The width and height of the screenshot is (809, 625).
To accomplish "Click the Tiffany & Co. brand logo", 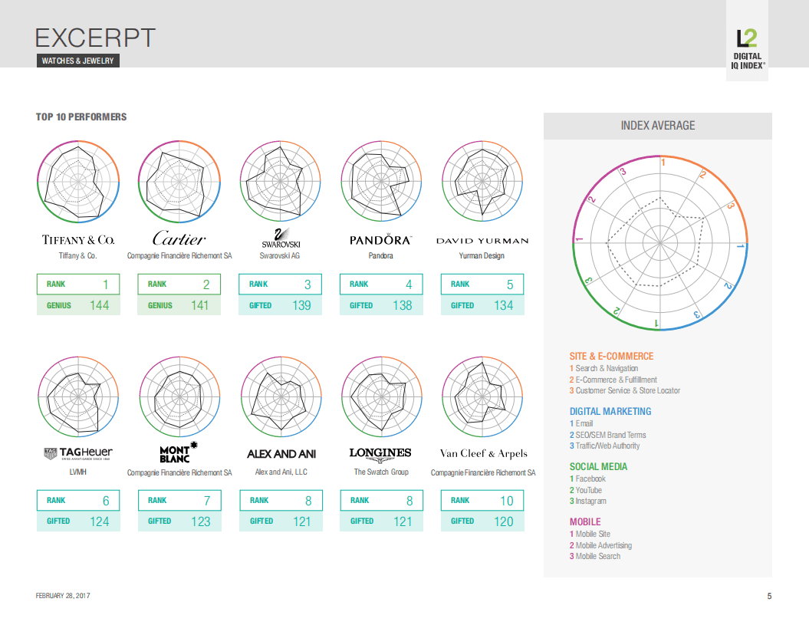I will (x=77, y=240).
